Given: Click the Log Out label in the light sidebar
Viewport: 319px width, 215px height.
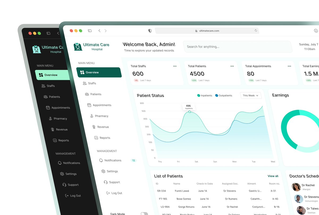Looking at the screenshot, I should tap(117, 193).
